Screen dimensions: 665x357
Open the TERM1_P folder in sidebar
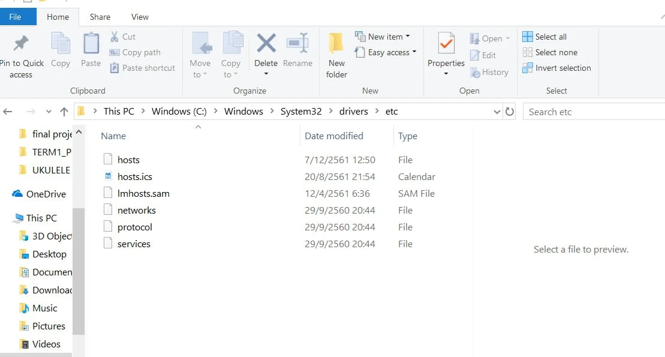pos(52,152)
